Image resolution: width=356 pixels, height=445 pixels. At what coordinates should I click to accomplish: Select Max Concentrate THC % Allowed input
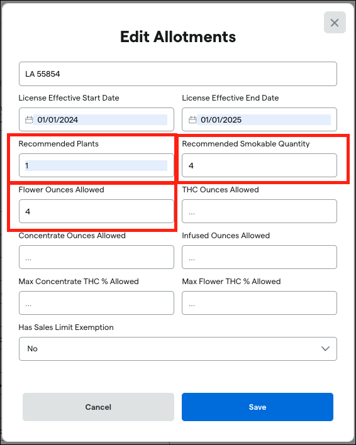(96, 303)
